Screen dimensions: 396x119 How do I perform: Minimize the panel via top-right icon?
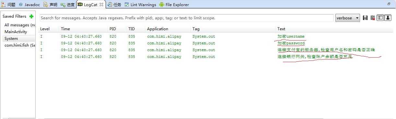tap(389, 4)
